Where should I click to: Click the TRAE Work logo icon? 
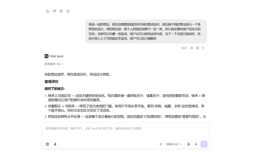(x=47, y=56)
